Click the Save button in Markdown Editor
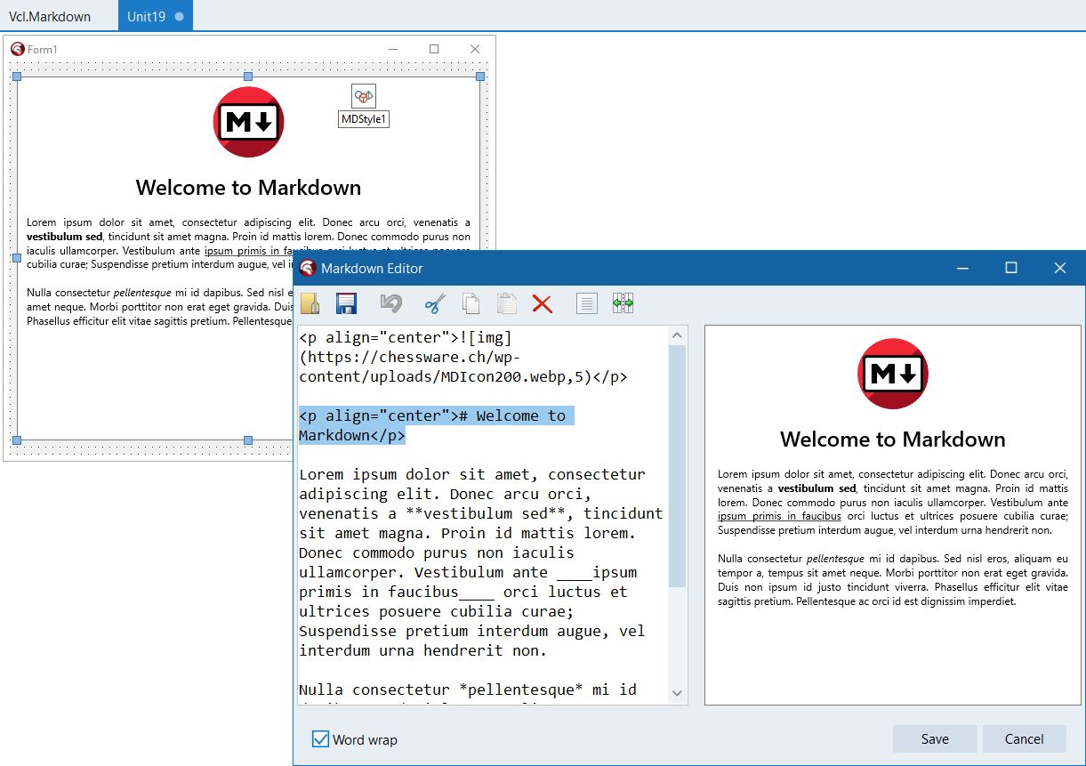This screenshot has height=766, width=1086. 935,738
